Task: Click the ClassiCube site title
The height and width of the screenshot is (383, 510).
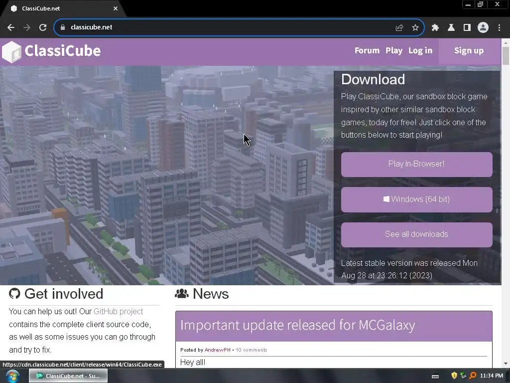Action: [x=62, y=51]
